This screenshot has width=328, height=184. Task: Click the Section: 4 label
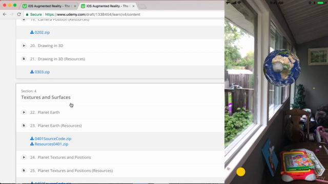29,91
